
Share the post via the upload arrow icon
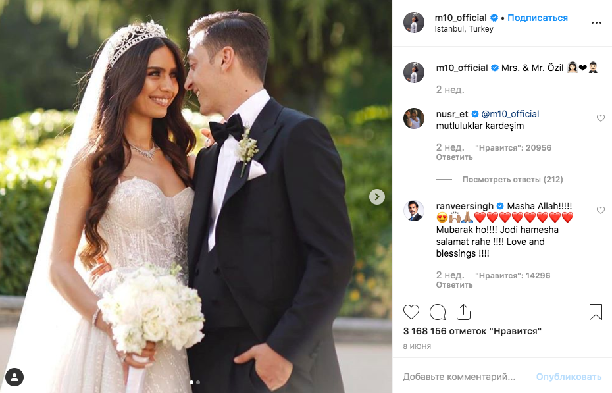[463, 312]
